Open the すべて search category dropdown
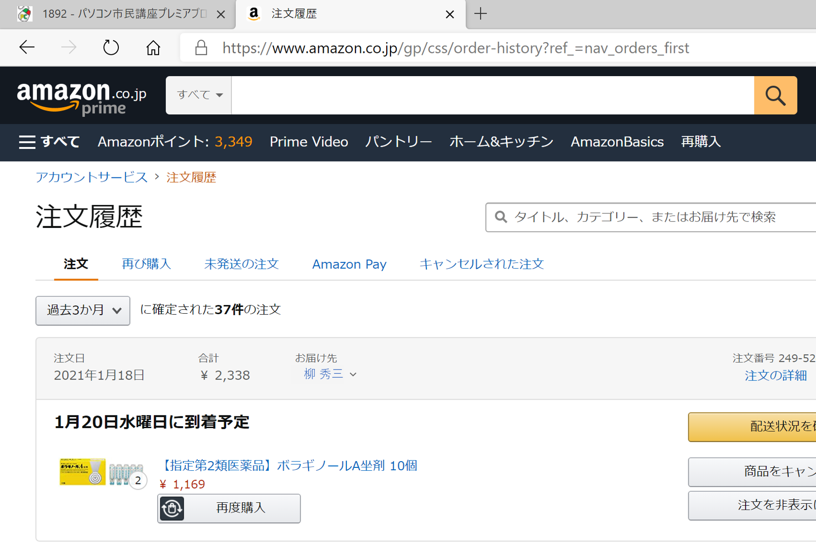Viewport: 816px width, 544px height. coord(199,95)
